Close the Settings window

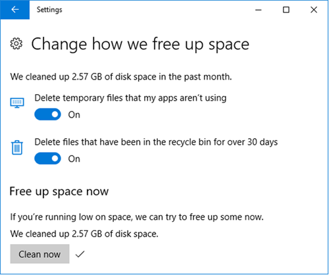tap(314, 10)
